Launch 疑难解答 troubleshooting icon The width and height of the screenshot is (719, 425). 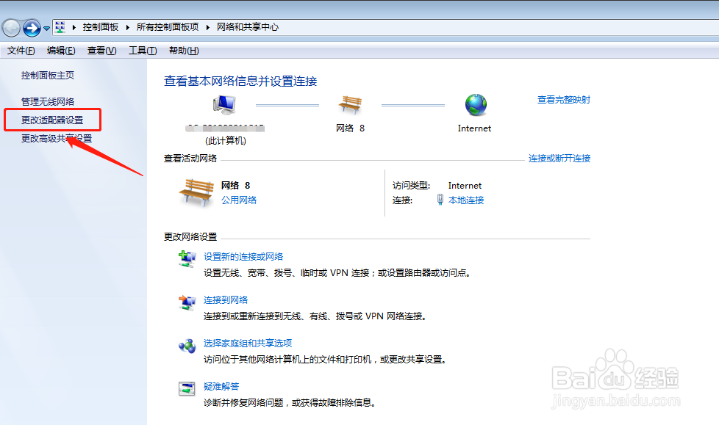(186, 386)
